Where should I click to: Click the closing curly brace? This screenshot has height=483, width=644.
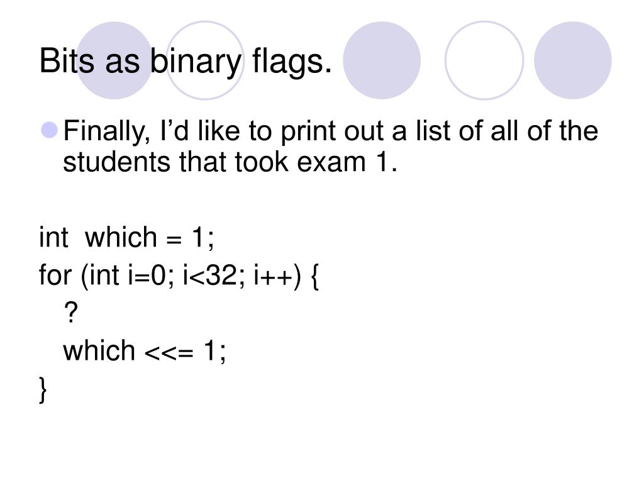[43, 389]
